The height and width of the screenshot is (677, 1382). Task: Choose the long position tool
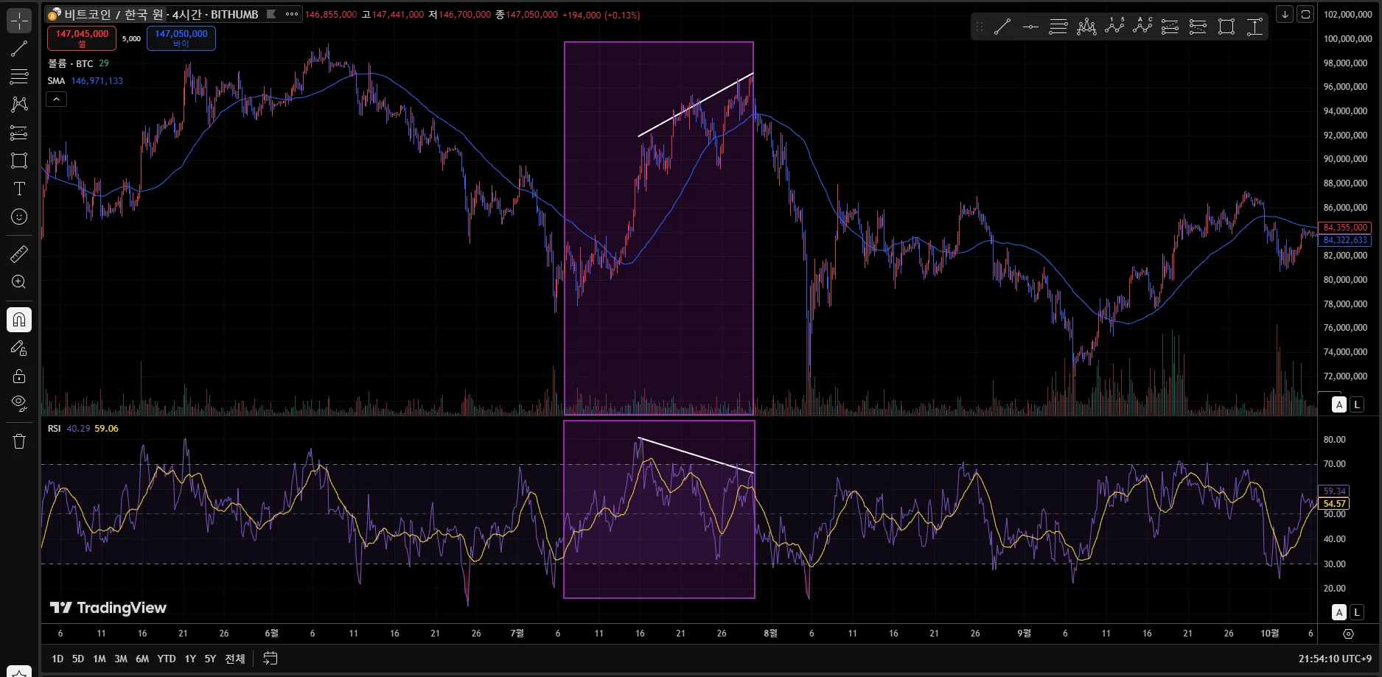point(1170,27)
